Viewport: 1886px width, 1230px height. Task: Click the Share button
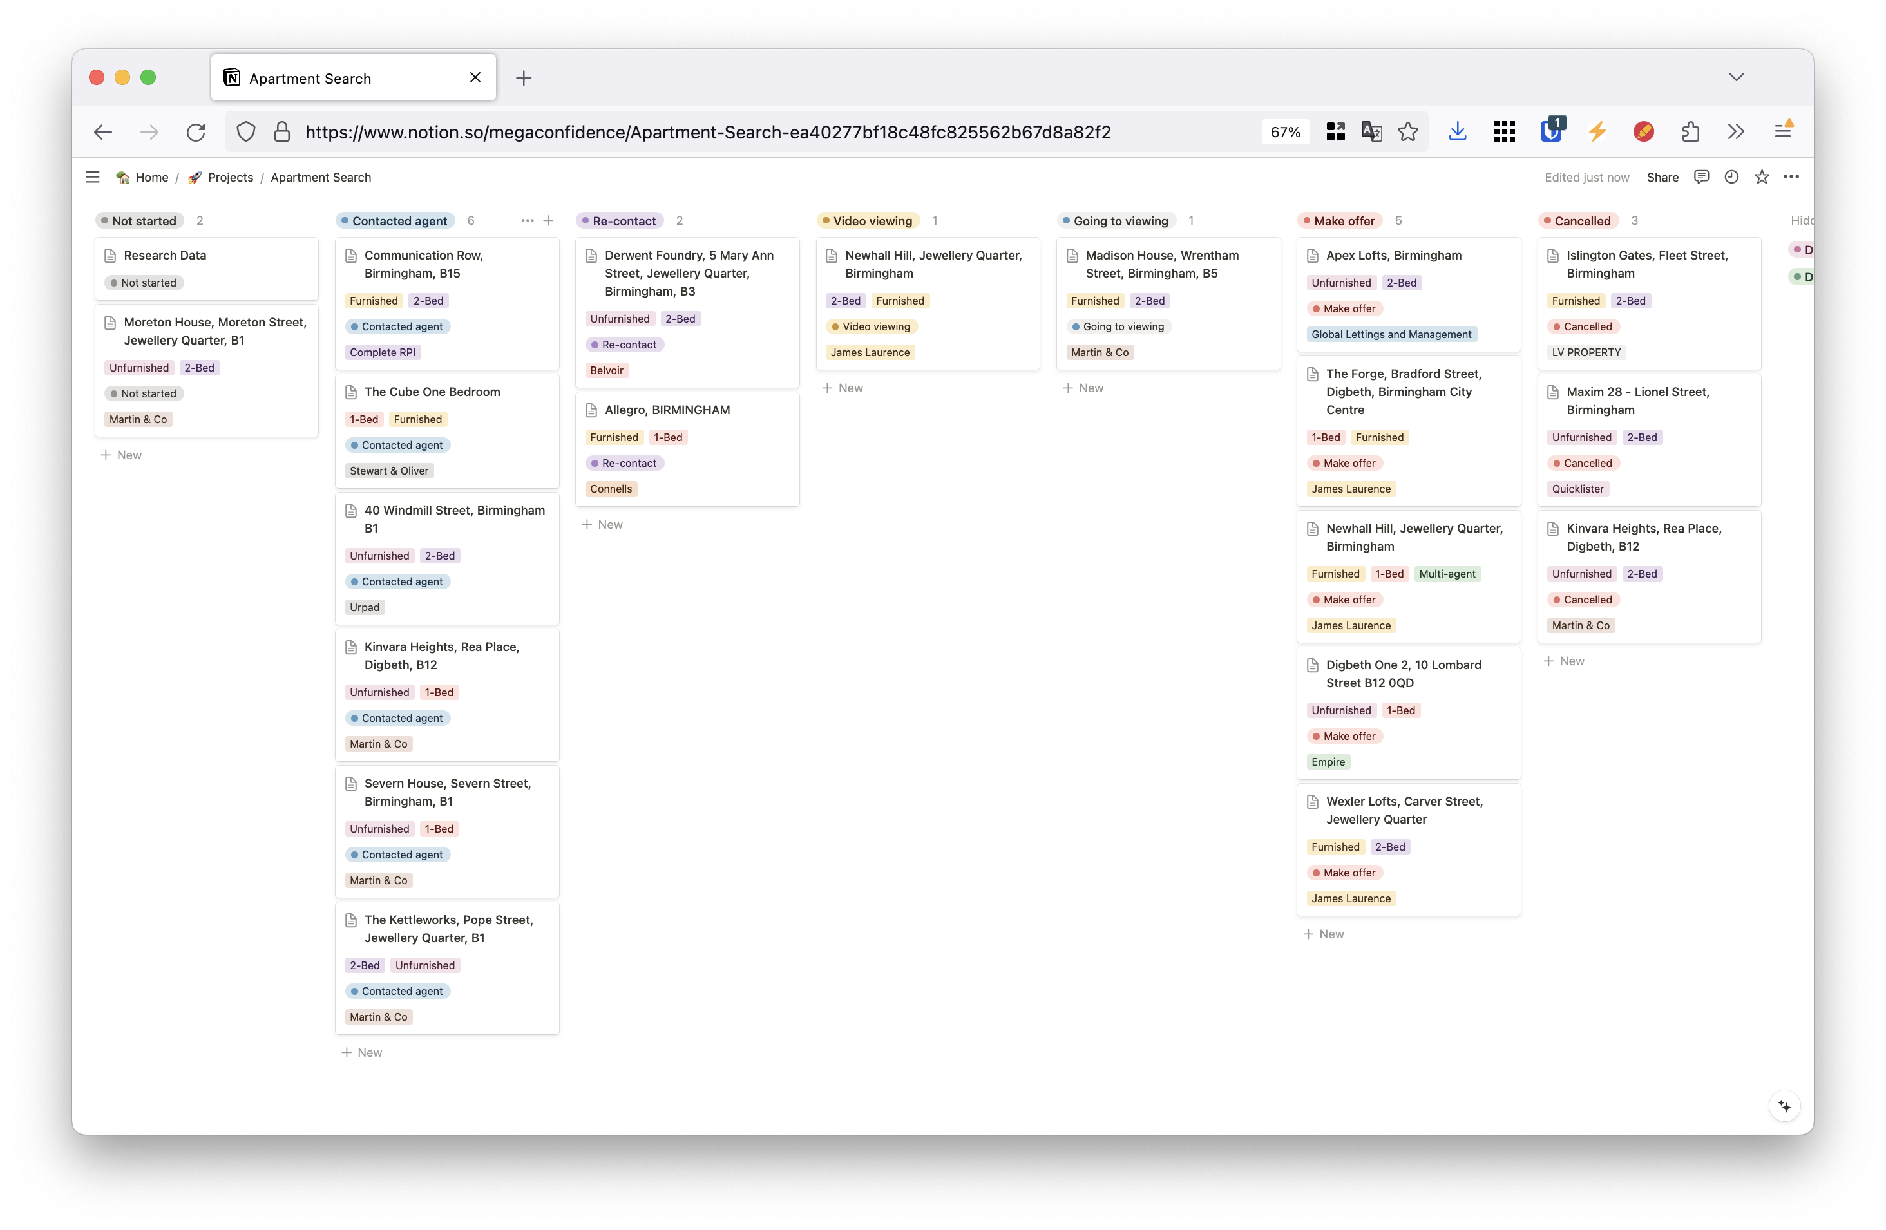click(1662, 177)
